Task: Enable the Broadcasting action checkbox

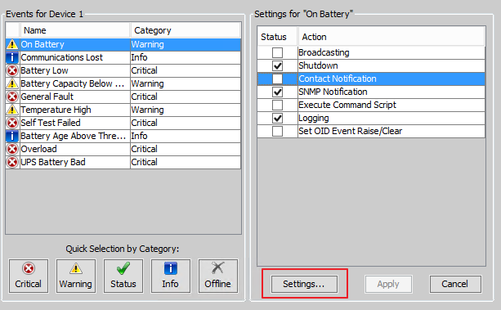Action: point(277,52)
